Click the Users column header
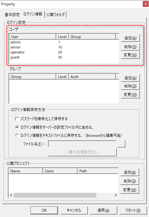Screen dimensions: 149x217 60,171
